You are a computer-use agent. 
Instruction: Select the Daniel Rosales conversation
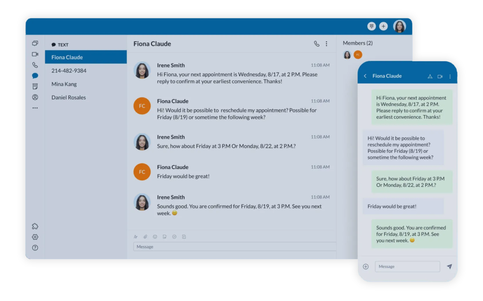(69, 98)
